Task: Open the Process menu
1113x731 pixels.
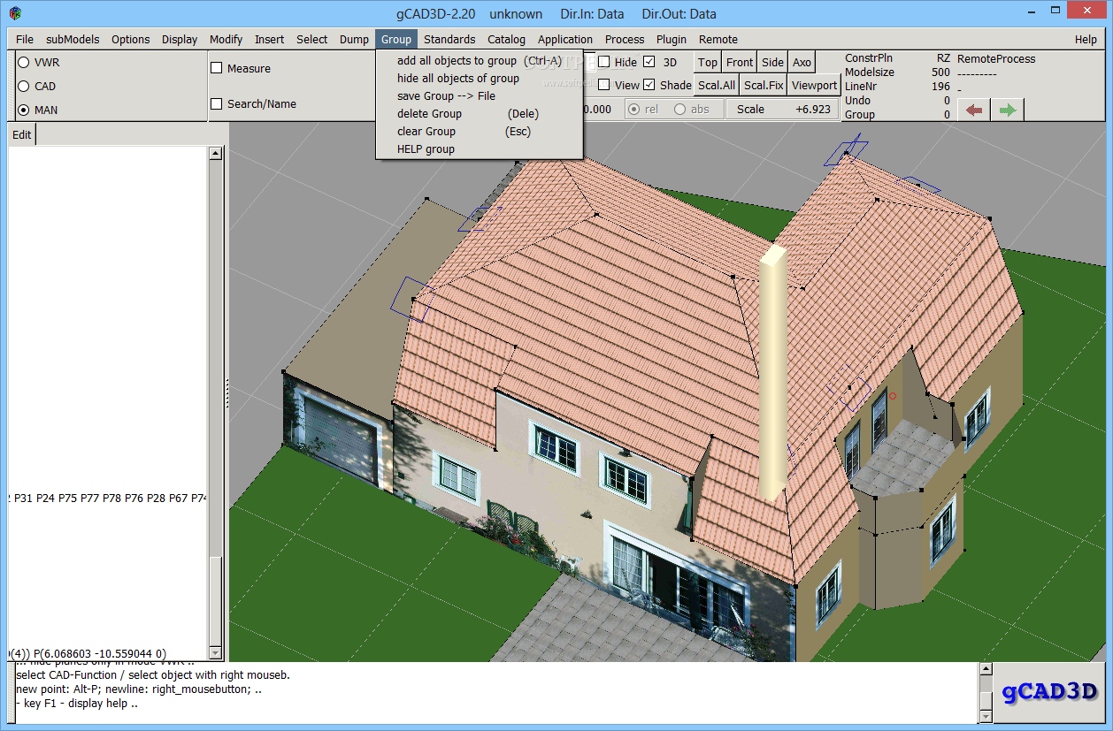Action: click(625, 39)
